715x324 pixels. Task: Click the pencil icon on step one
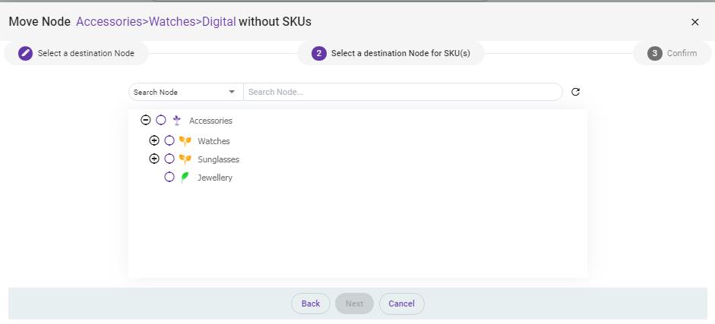(x=26, y=53)
